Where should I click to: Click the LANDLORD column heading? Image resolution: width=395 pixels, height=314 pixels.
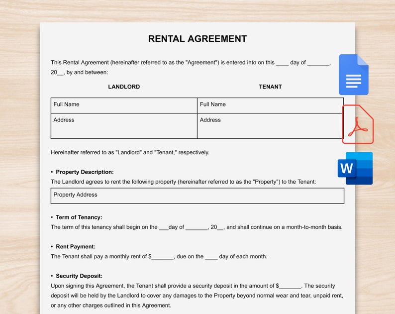(x=124, y=87)
